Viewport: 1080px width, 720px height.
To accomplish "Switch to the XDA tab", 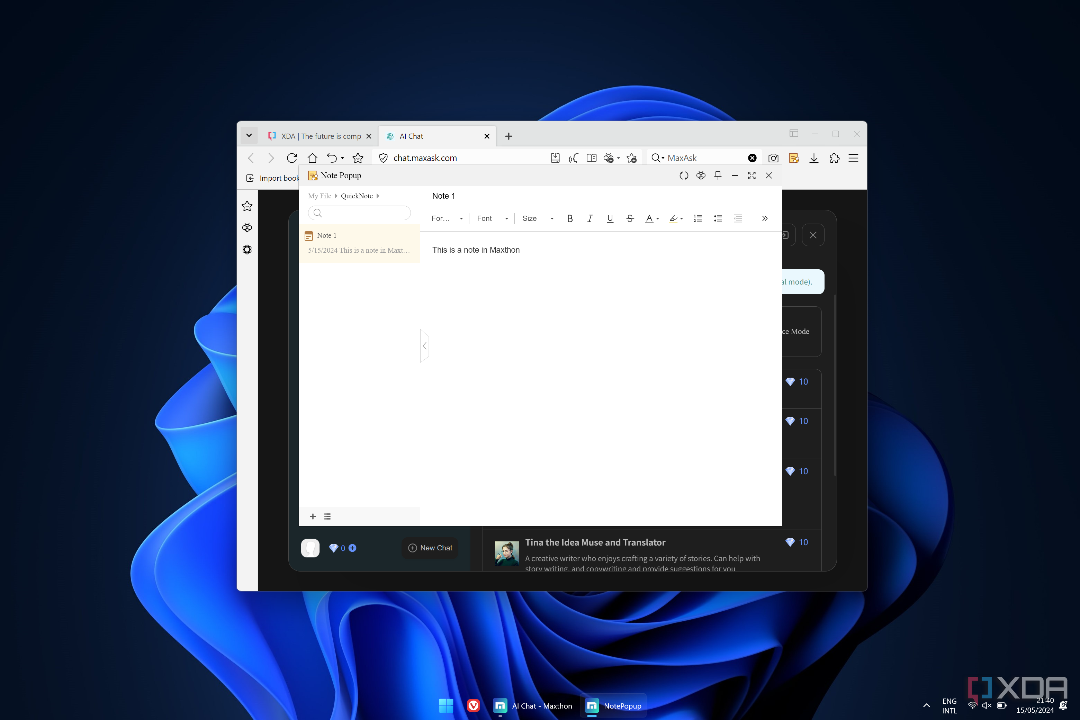I will tap(321, 136).
